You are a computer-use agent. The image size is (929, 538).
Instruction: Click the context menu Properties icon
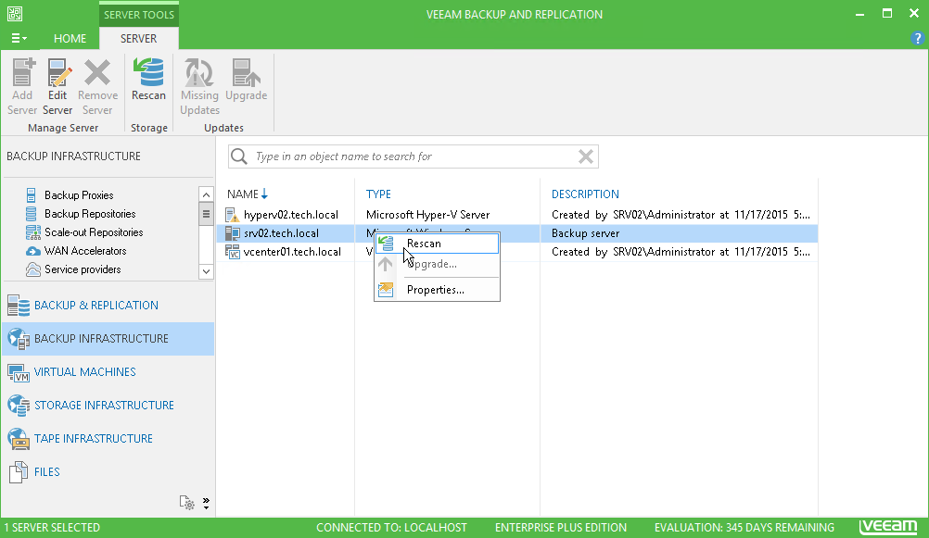pyautogui.click(x=386, y=290)
